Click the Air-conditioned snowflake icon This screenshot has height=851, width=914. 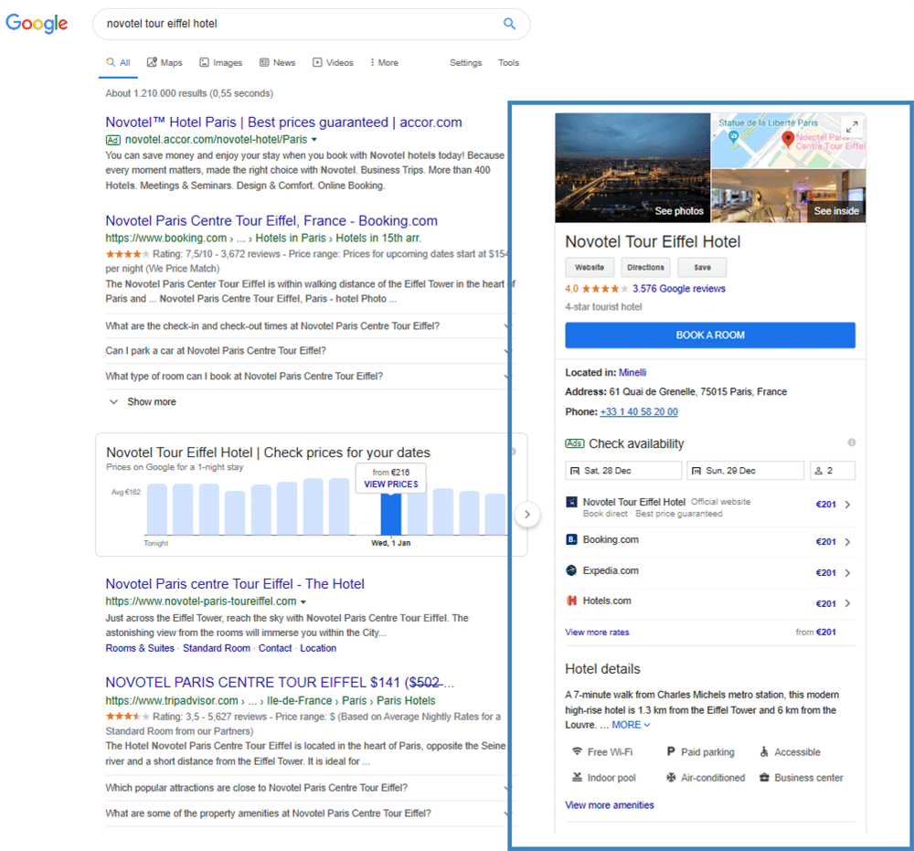pos(671,777)
